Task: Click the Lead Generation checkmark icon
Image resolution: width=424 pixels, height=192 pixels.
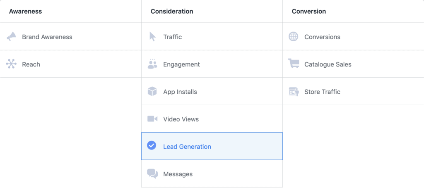Action: tap(152, 145)
